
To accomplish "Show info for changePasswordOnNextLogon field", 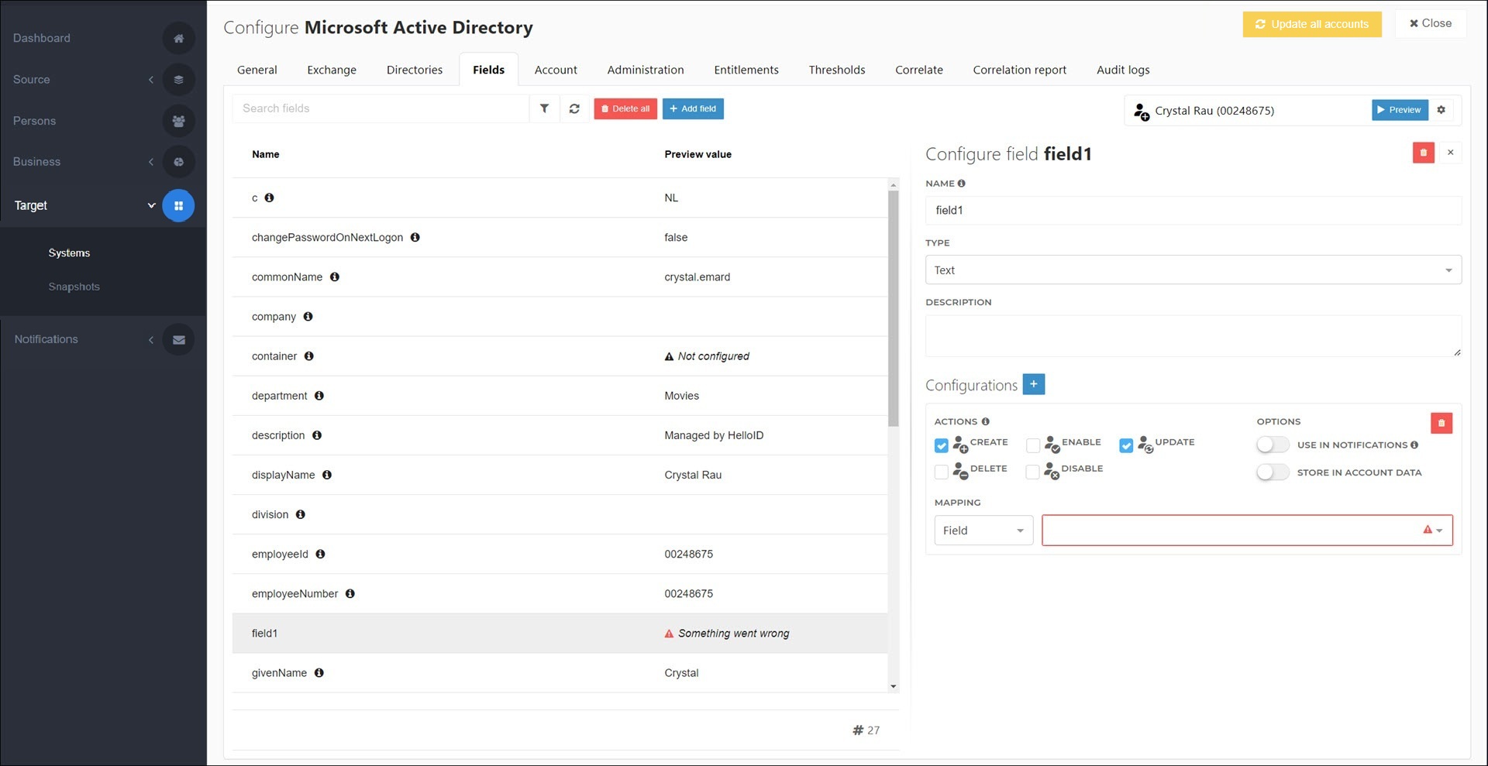I will (415, 237).
